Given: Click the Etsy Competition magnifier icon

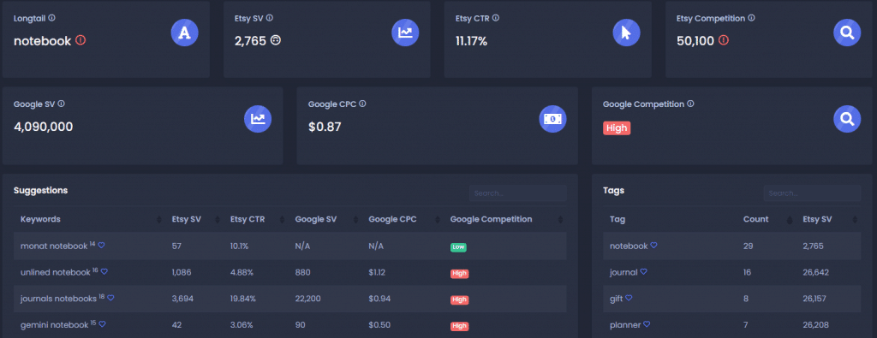Looking at the screenshot, I should coord(847,33).
